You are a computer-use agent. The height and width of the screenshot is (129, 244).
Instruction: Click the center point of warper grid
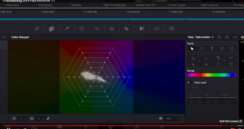(96, 77)
